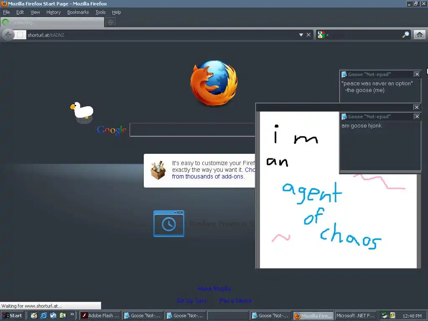Switch to Adobe Flash taskbar button
The height and width of the screenshot is (321, 428).
click(100, 316)
